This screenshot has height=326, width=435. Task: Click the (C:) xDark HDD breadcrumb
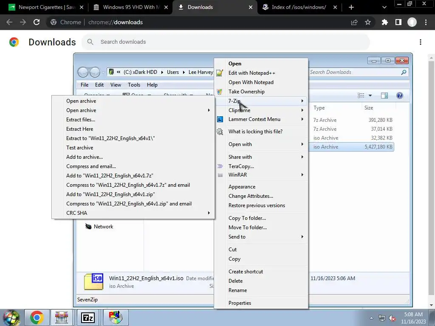pos(140,72)
